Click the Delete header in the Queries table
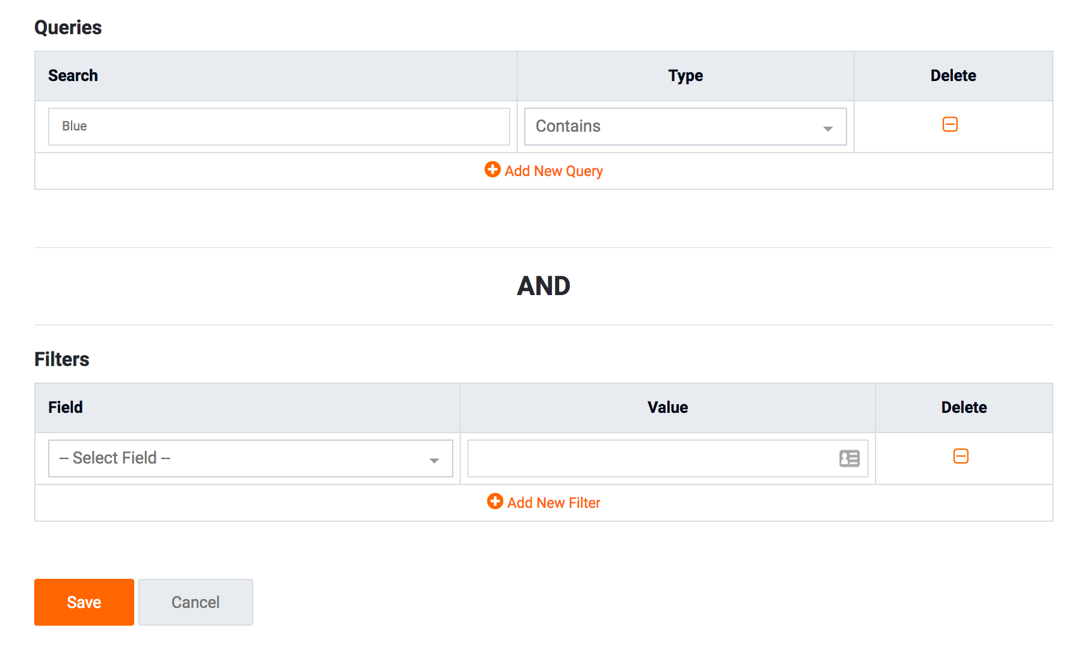The image size is (1075, 651). click(x=953, y=76)
